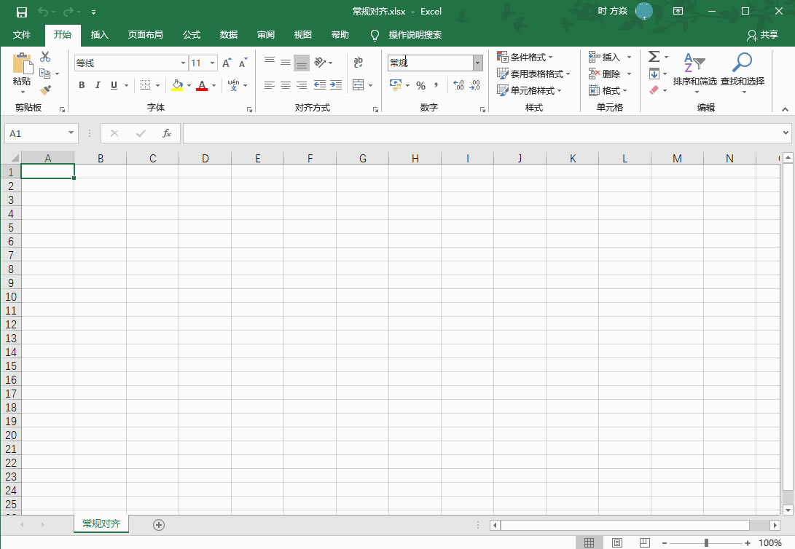Click the AutoSum (求和) icon
The height and width of the screenshot is (549, 795).
point(654,56)
